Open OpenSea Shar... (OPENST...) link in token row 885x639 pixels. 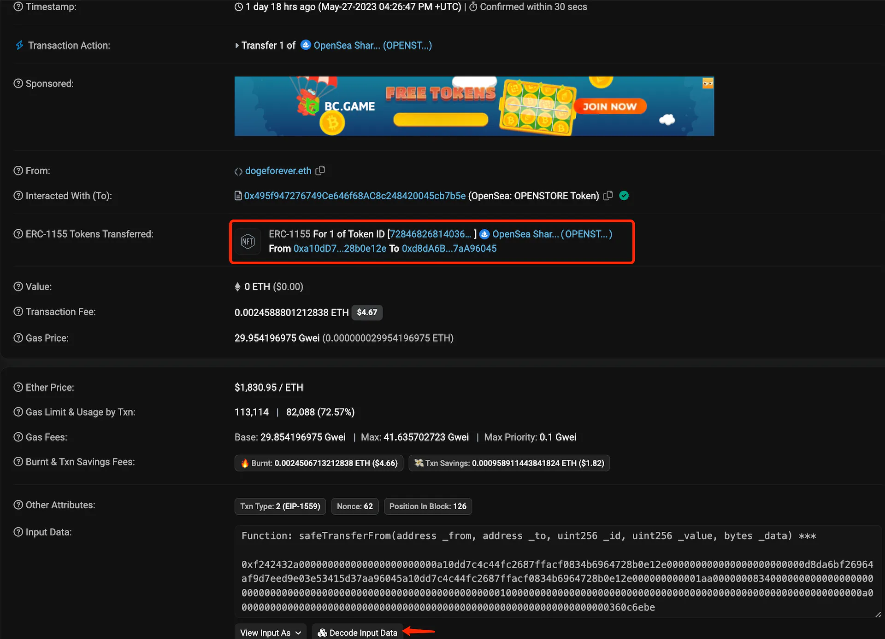point(552,234)
